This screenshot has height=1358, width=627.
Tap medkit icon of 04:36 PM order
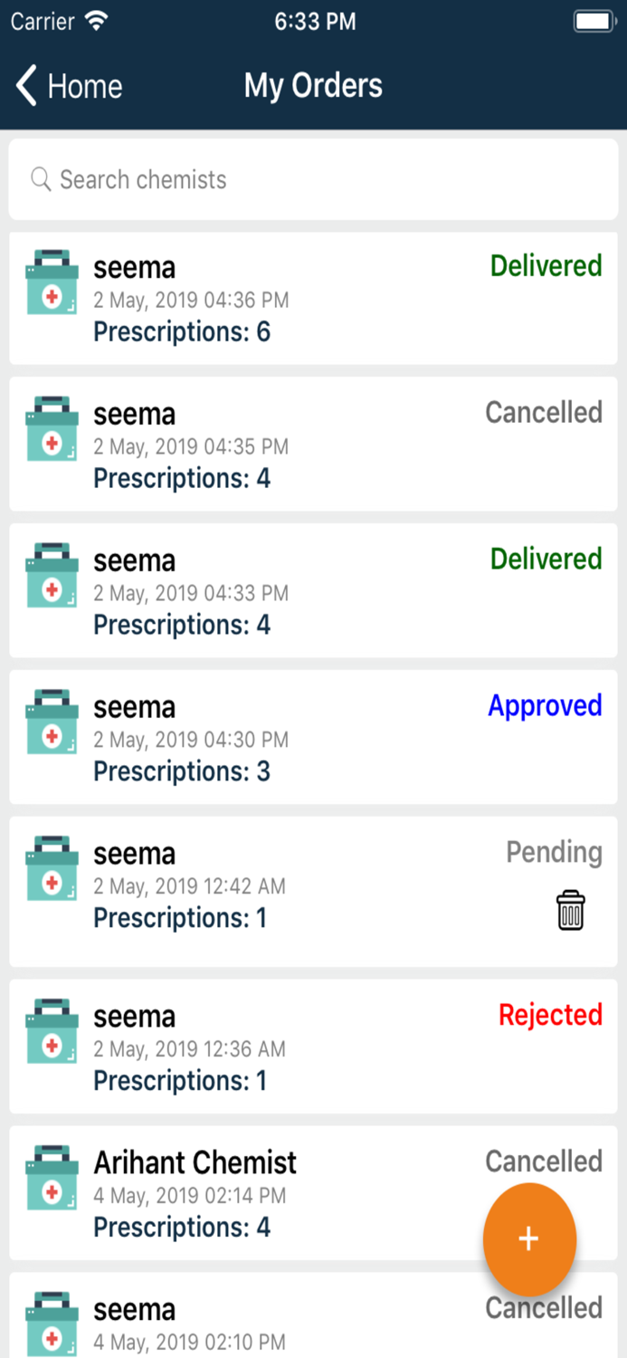point(52,283)
